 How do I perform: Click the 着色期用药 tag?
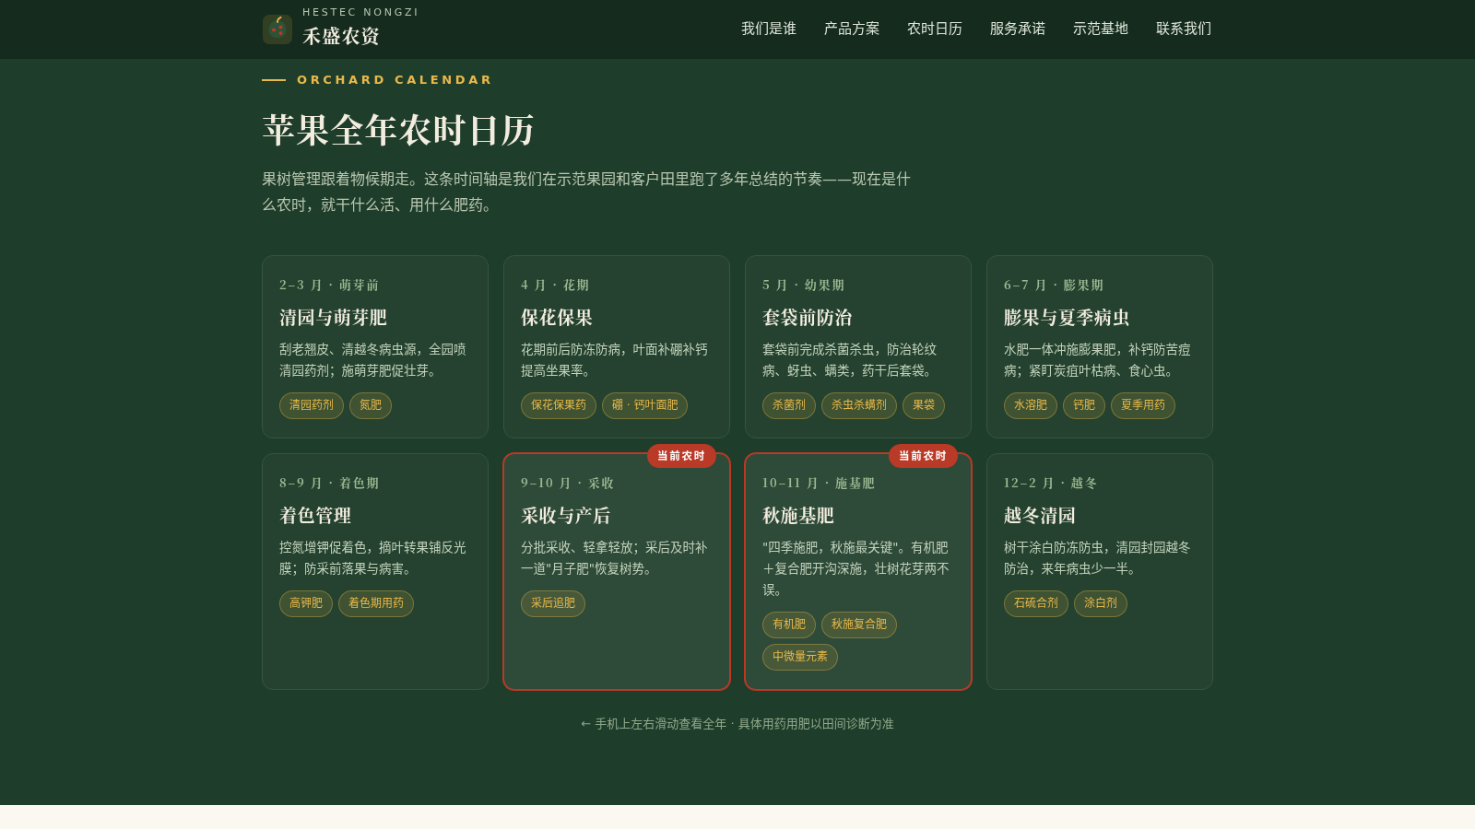[376, 603]
